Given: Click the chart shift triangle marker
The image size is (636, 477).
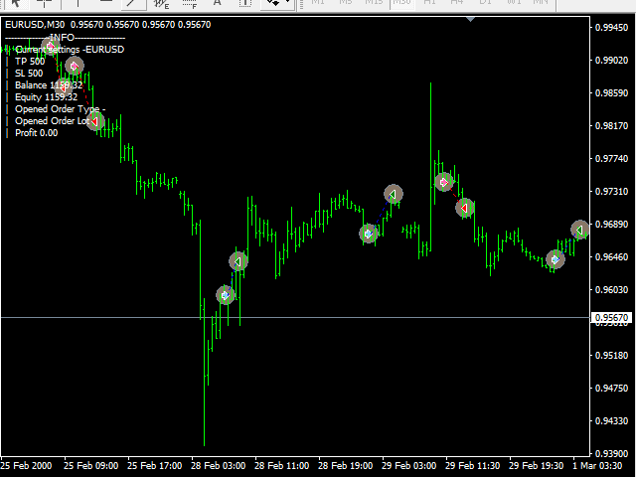Looking at the screenshot, I should tap(471, 18).
